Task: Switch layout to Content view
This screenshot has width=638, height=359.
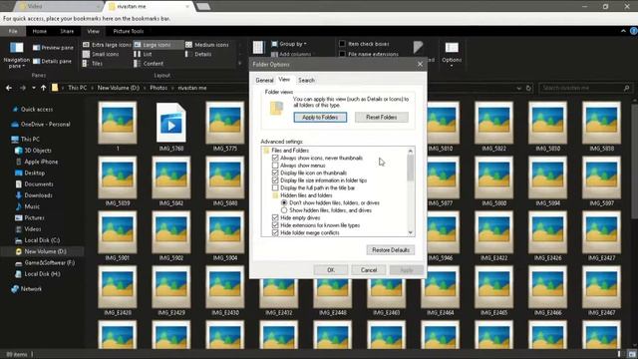Action: point(149,64)
